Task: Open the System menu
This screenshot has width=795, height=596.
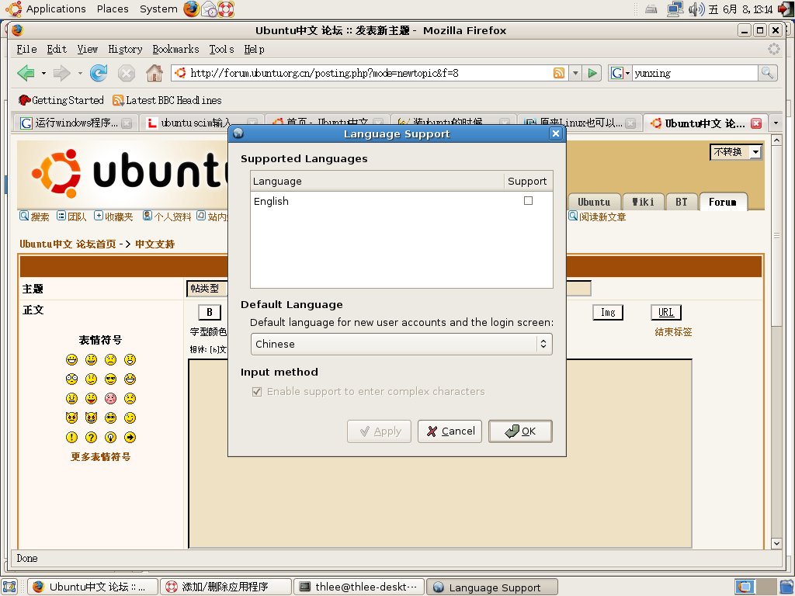Action: point(158,9)
